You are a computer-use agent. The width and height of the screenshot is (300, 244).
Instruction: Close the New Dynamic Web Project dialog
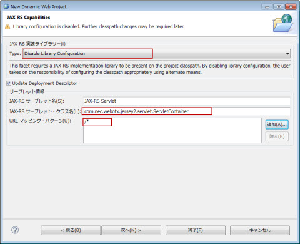(291, 7)
